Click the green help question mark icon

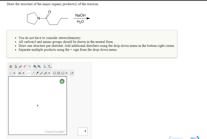(62, 81)
